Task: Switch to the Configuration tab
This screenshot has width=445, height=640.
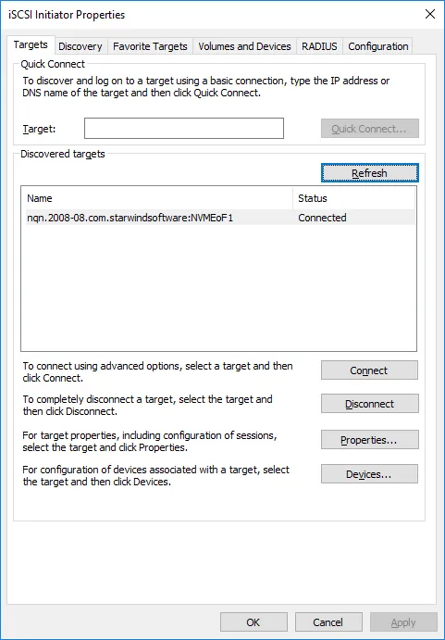Action: point(378,46)
